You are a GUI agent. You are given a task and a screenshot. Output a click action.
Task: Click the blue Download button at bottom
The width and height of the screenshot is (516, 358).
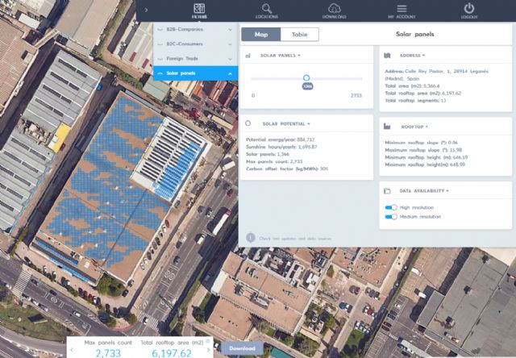(x=242, y=348)
